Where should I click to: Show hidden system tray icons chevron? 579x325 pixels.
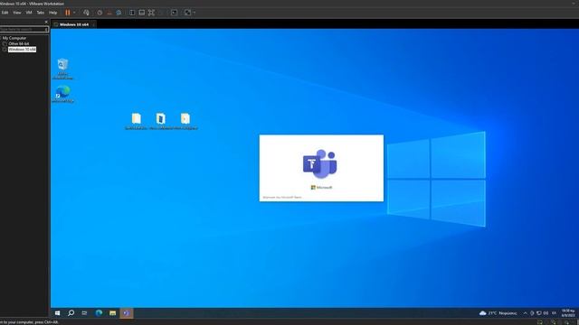525,313
